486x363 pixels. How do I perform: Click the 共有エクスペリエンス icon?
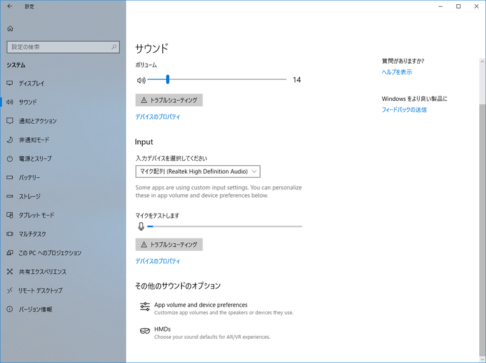(x=10, y=271)
